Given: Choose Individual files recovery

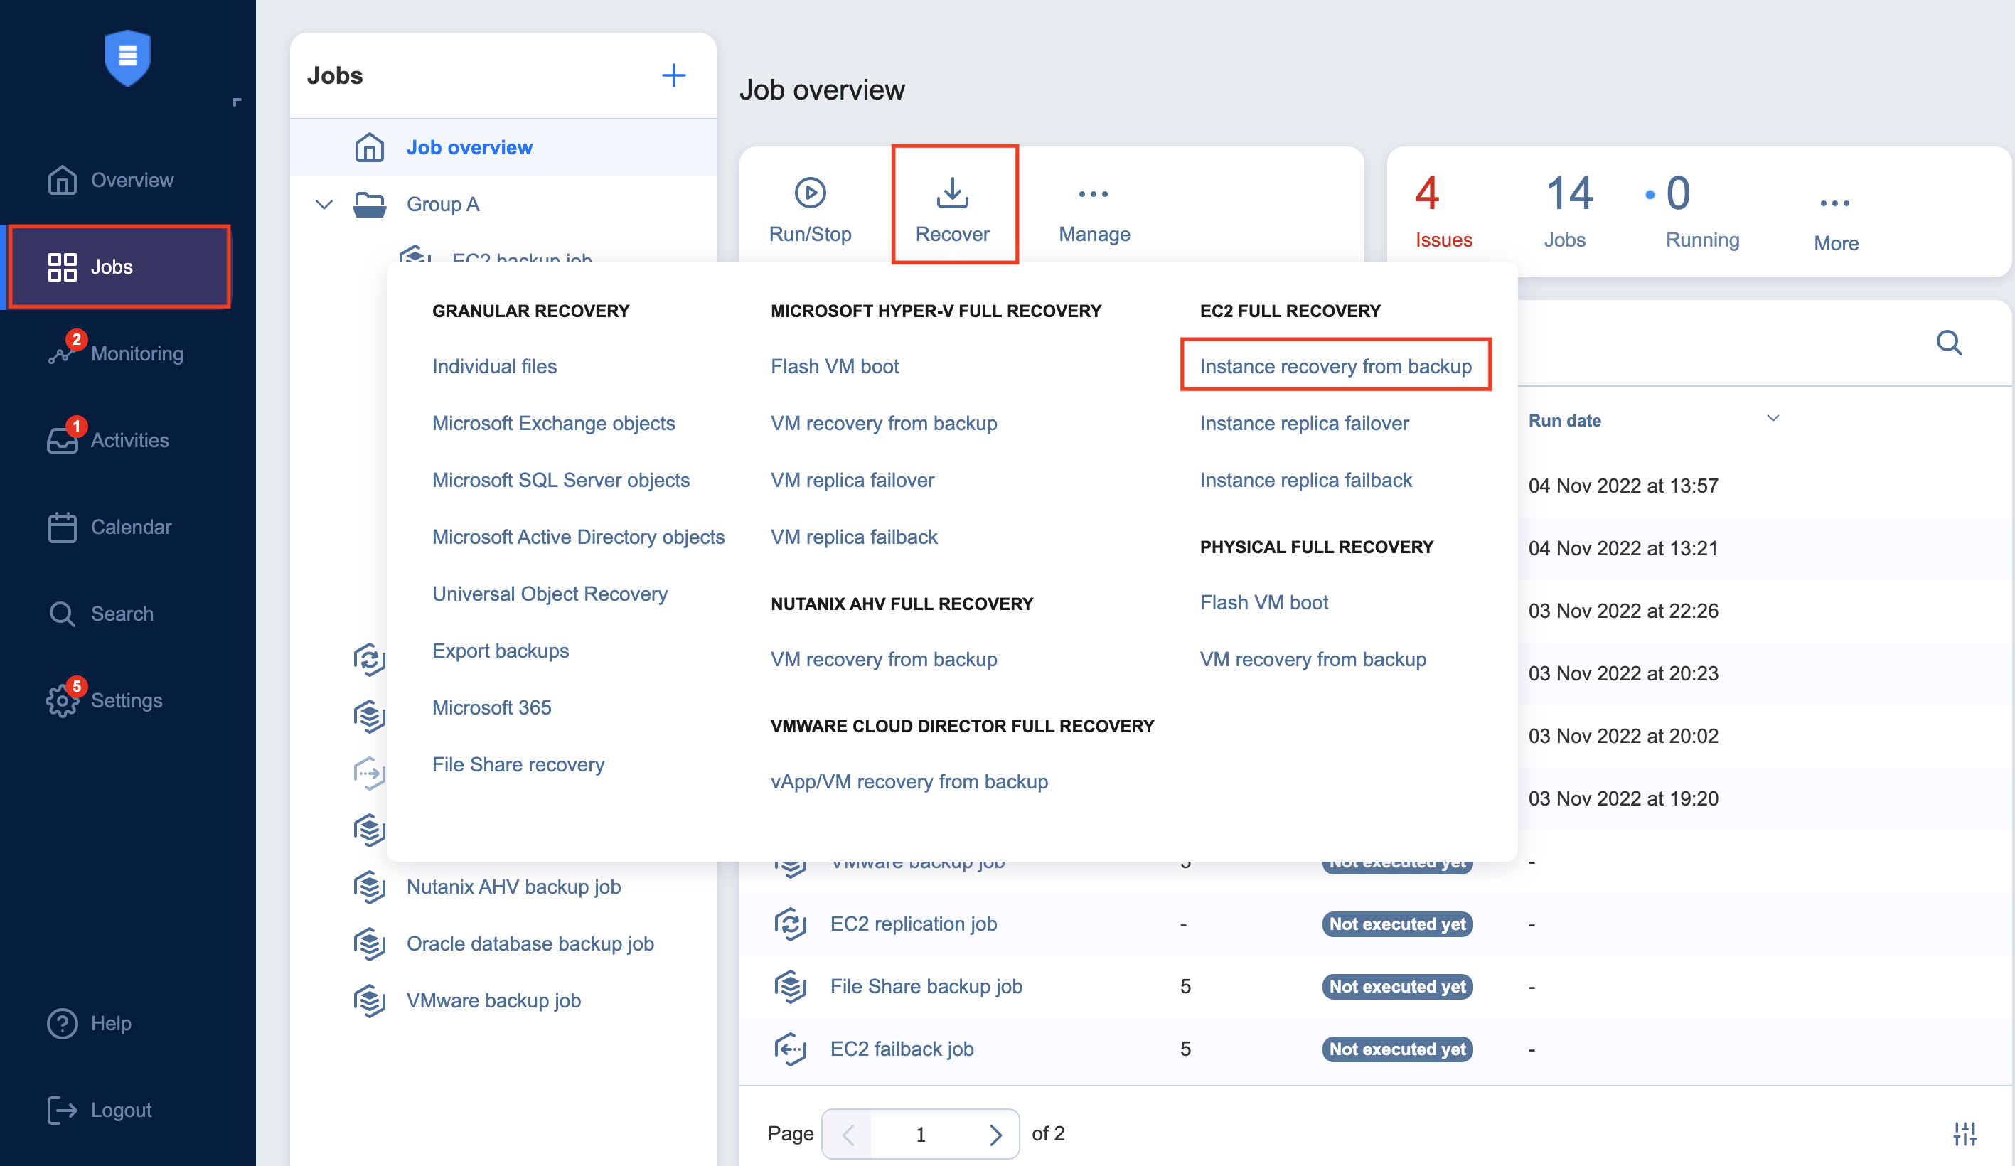Looking at the screenshot, I should [494, 366].
